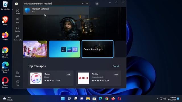Open Movies & TV section

18,38
